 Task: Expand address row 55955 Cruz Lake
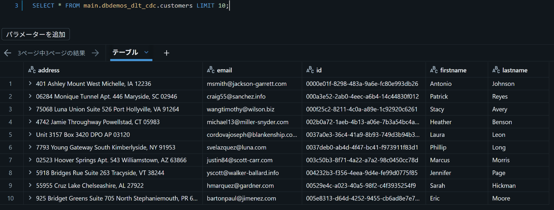tap(30, 185)
